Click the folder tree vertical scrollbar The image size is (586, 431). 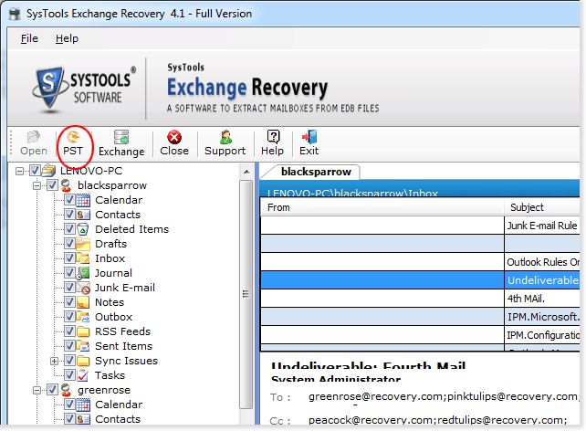(246, 292)
